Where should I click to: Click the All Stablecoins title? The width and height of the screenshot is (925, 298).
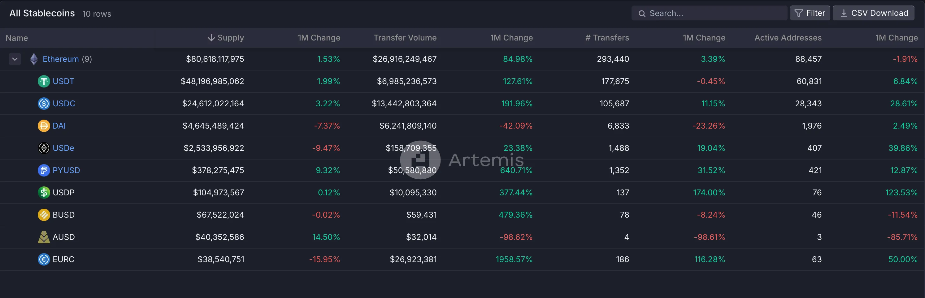(42, 13)
